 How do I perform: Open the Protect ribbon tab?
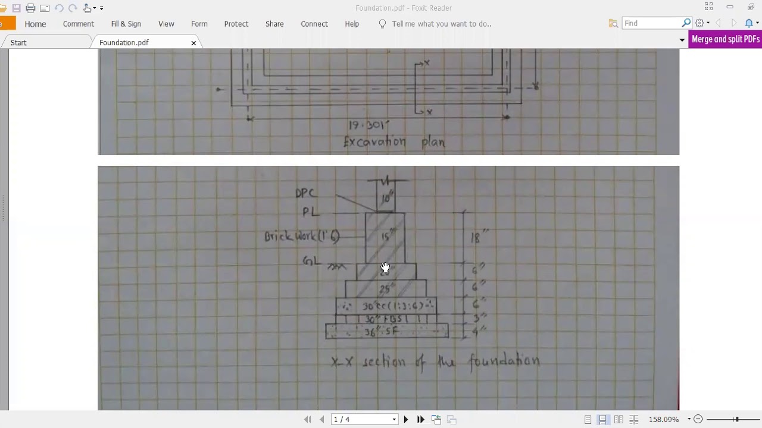click(236, 24)
